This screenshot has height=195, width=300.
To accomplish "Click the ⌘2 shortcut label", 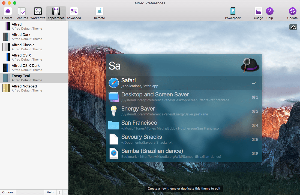I will 255,97.
